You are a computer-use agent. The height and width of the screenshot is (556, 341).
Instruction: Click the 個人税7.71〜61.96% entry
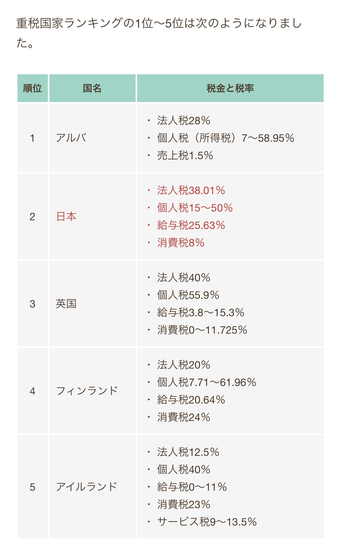(x=206, y=382)
